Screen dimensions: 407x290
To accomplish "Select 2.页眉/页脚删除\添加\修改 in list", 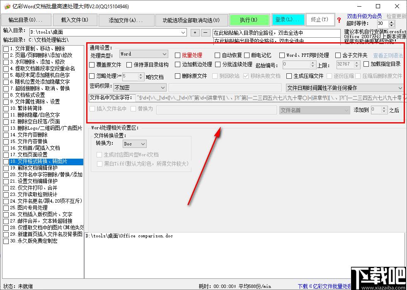I will pos(41,55).
